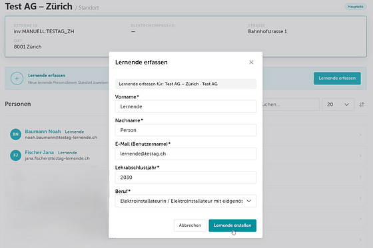Open the page size dropdown showing 20
Image resolution: width=373 pixels, height=248 pixels.
pos(338,104)
